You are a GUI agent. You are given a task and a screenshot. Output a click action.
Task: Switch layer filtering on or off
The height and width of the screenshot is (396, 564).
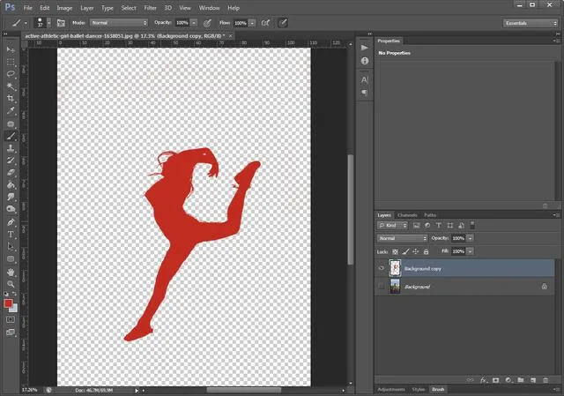472,226
